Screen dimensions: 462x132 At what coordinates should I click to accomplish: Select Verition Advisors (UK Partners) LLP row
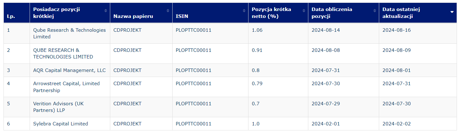tap(58, 107)
